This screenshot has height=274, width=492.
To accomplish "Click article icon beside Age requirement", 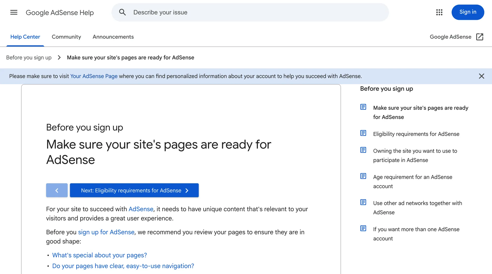I will click(363, 176).
